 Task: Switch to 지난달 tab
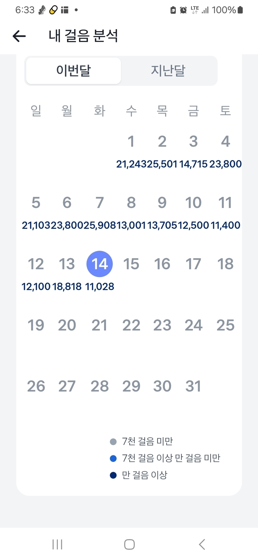[x=168, y=71]
